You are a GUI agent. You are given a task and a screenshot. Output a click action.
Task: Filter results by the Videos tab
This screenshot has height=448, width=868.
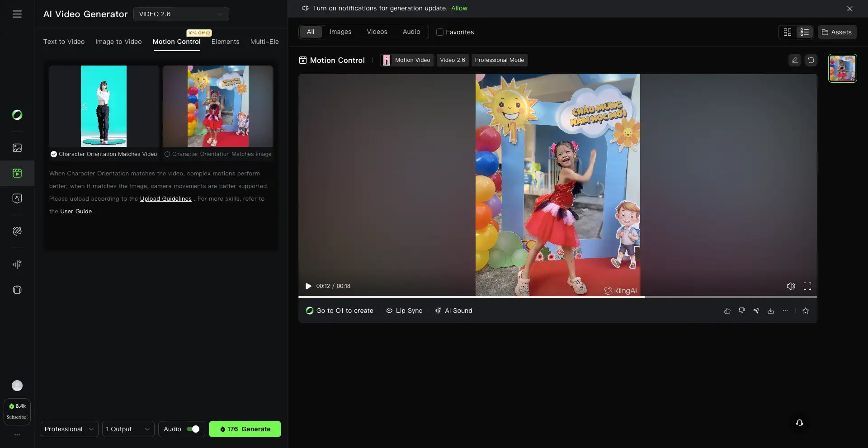[x=377, y=32]
